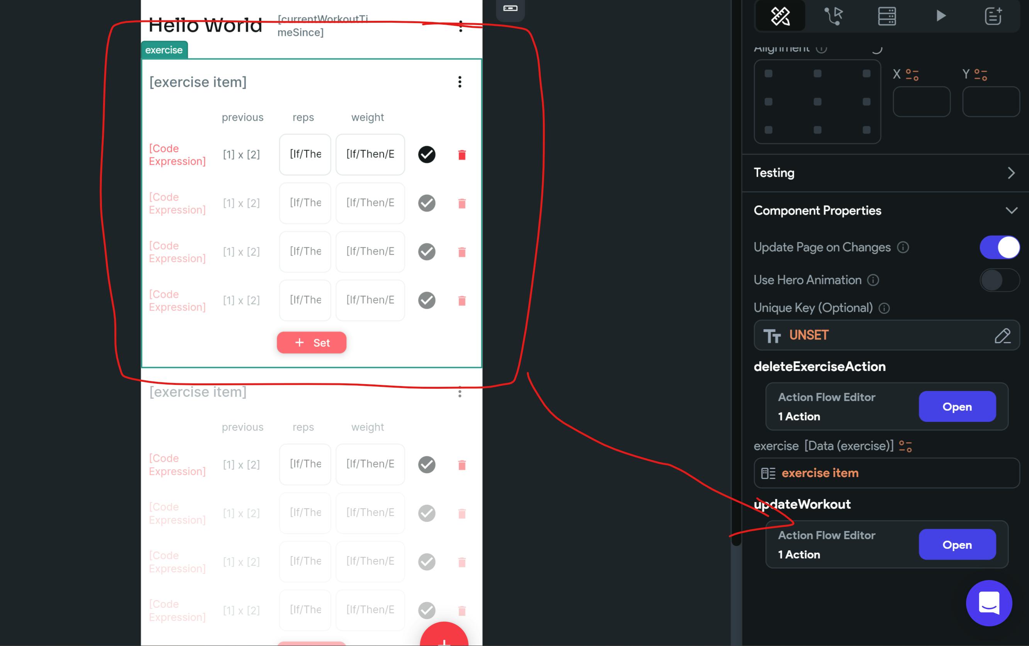Click the play animations icon
This screenshot has height=646, width=1029.
[941, 16]
